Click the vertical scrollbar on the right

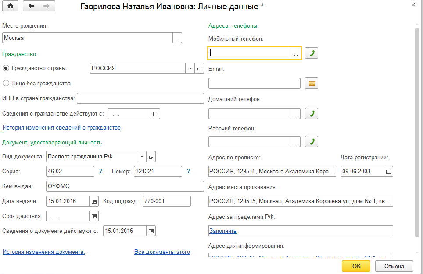point(416,131)
